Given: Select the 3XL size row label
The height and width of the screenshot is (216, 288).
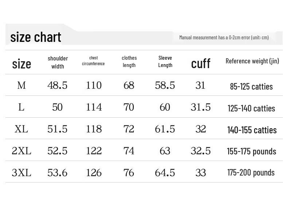Looking at the screenshot, I should click(x=22, y=173).
